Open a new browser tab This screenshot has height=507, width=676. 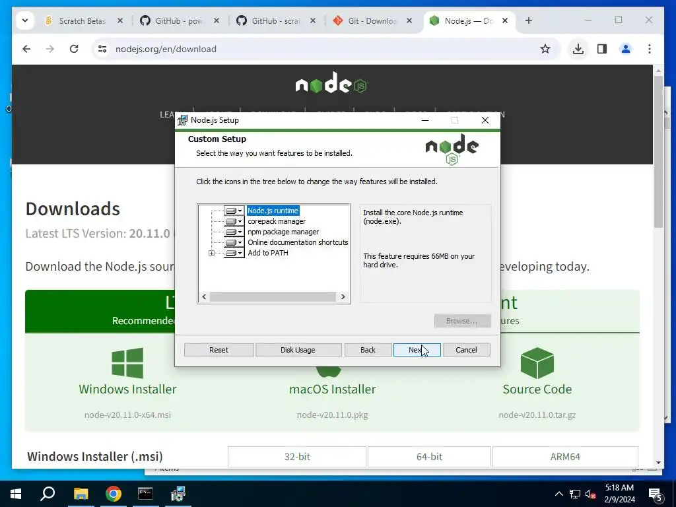tap(529, 20)
